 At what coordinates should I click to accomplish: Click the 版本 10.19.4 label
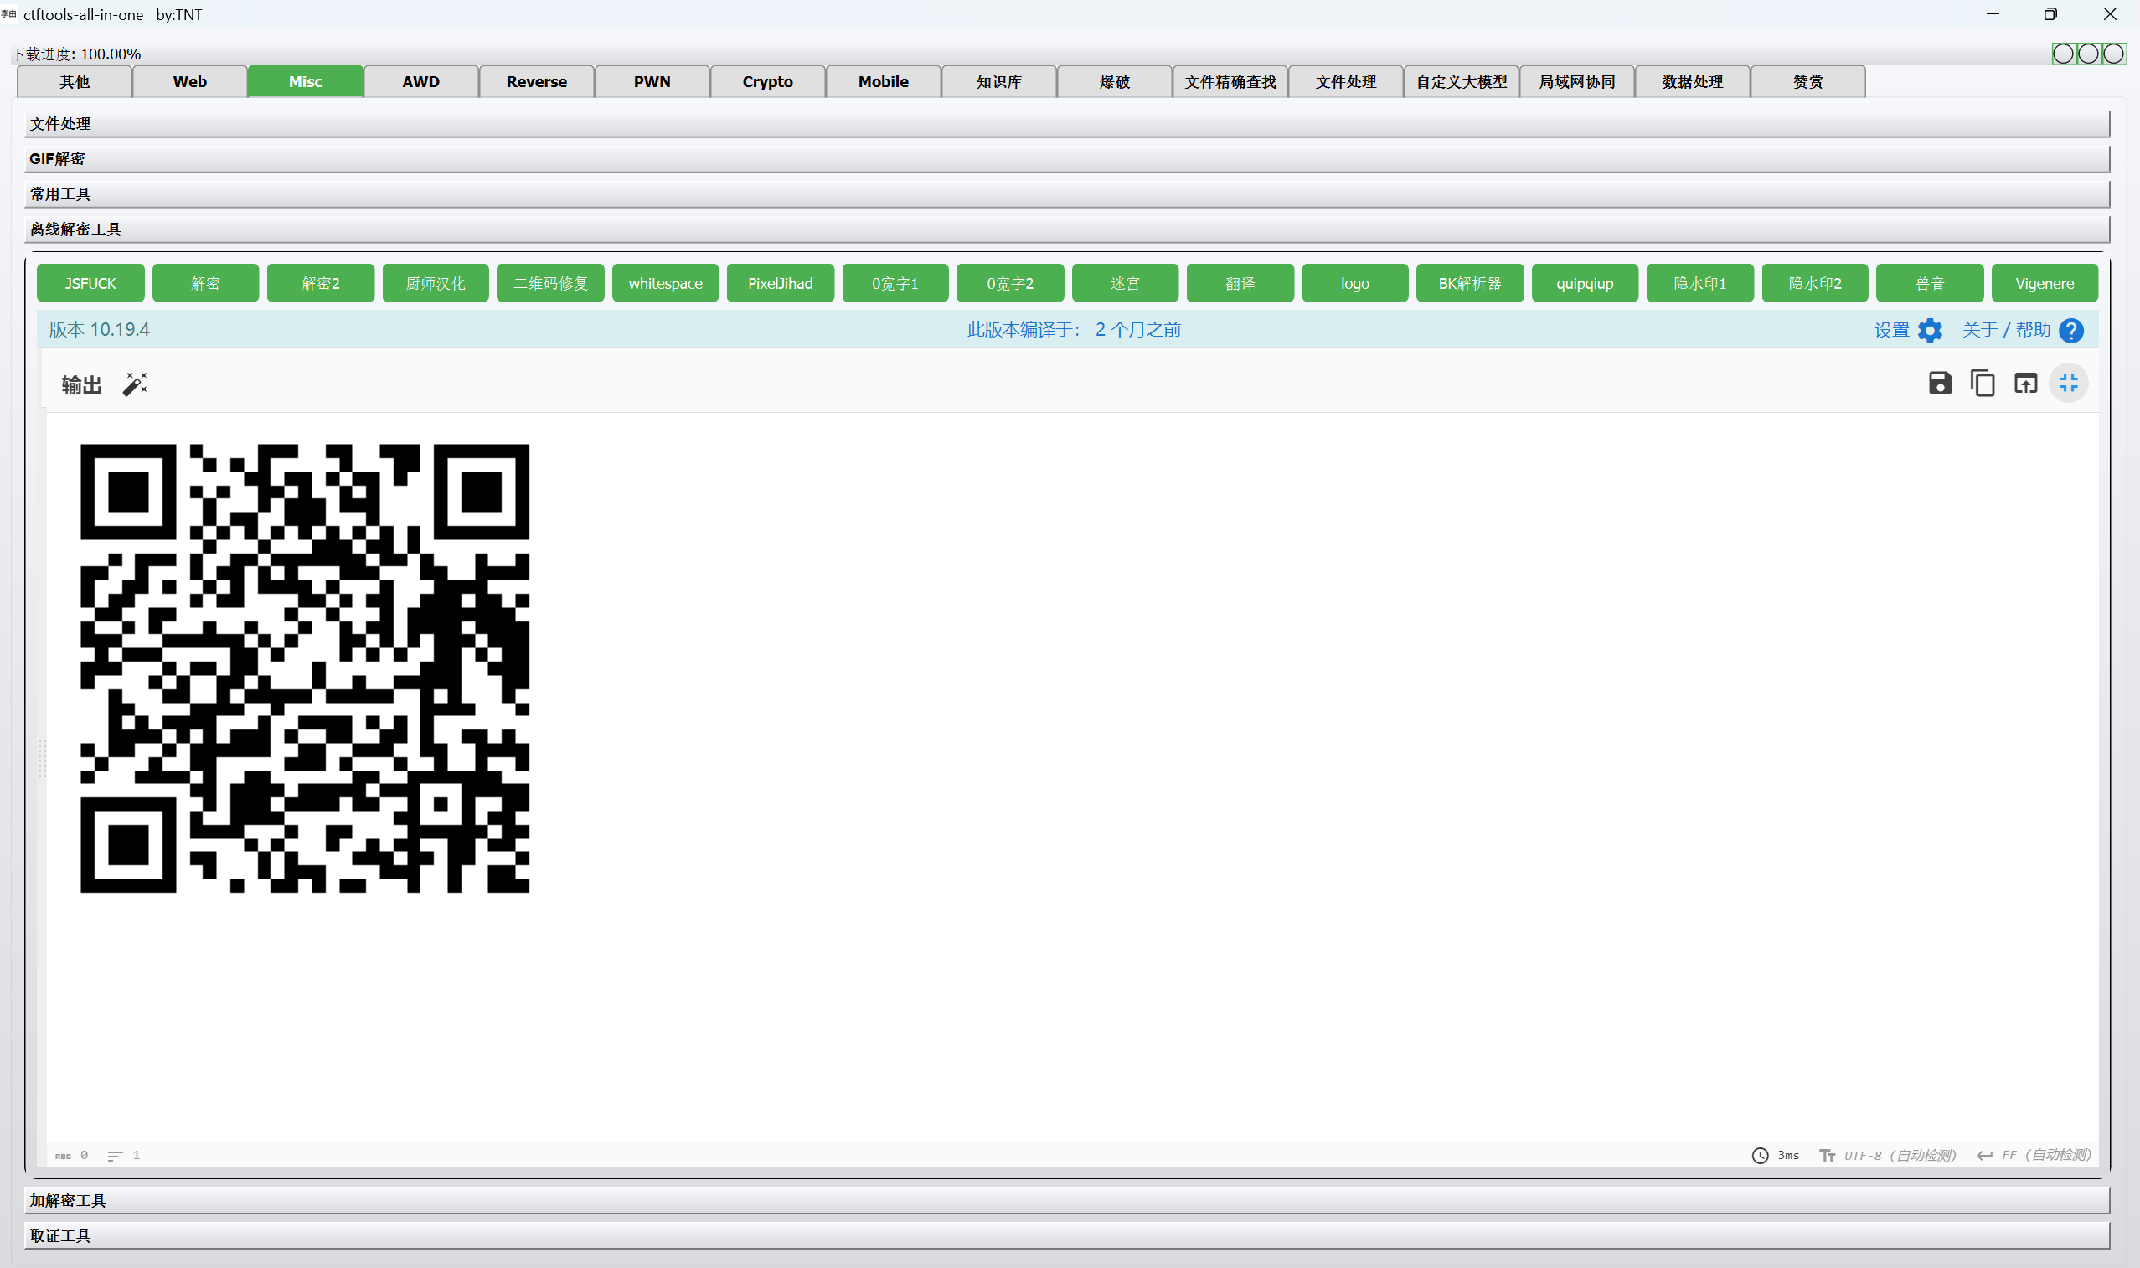(99, 330)
